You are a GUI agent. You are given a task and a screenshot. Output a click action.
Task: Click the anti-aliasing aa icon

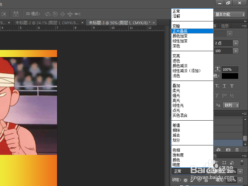pyautogui.click(x=218, y=105)
